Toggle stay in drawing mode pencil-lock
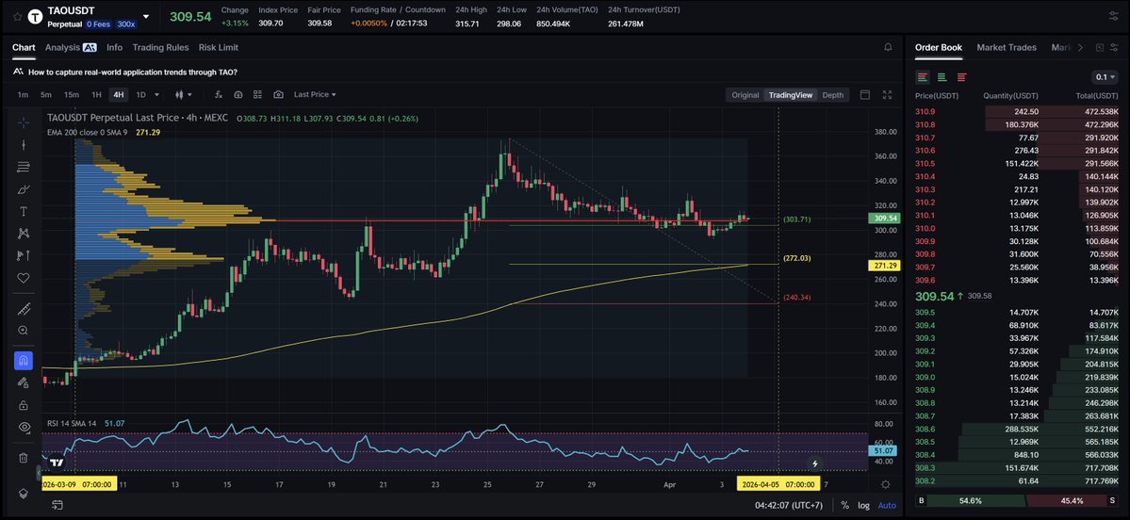 pyautogui.click(x=23, y=382)
